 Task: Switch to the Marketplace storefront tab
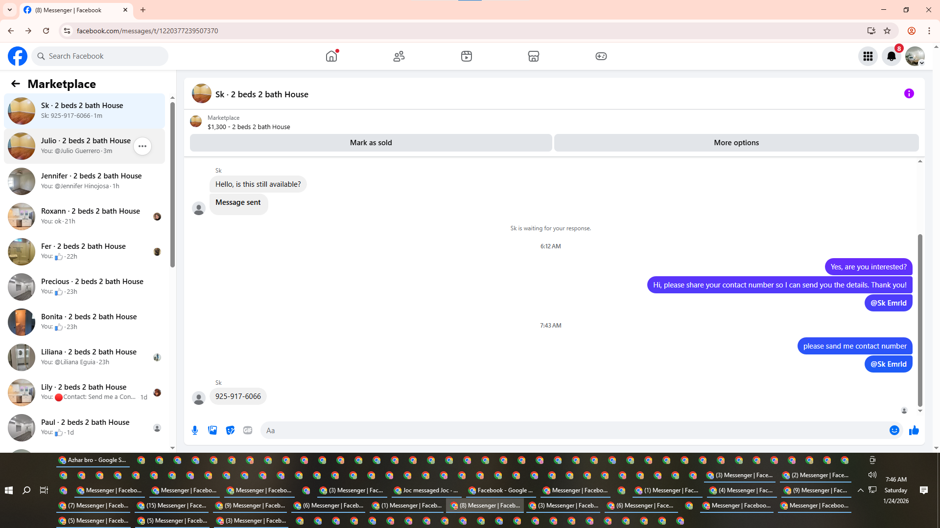(x=533, y=56)
